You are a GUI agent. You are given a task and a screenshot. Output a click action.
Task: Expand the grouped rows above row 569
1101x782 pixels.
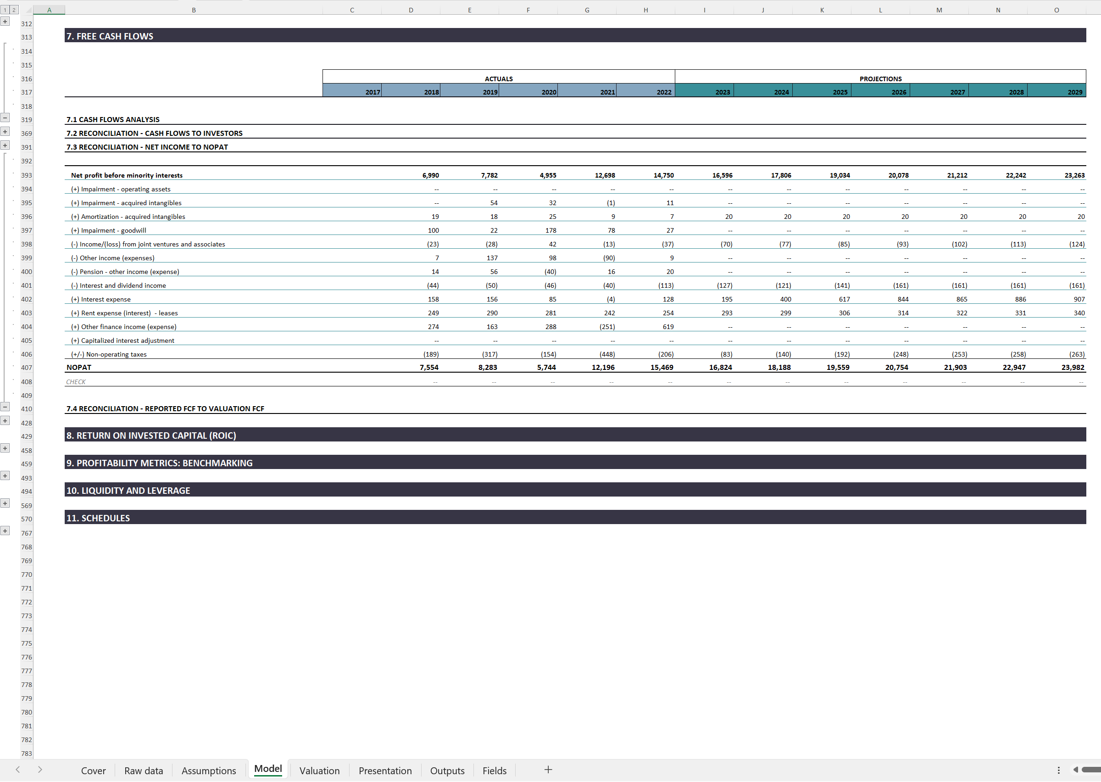[6, 503]
